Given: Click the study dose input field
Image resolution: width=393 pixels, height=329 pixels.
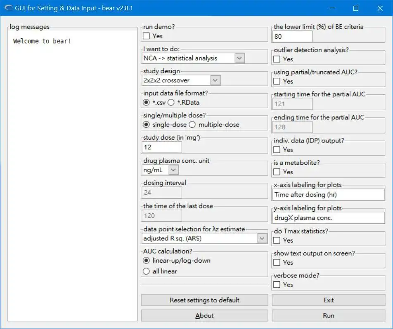Looking at the screenshot, I should tap(162, 147).
